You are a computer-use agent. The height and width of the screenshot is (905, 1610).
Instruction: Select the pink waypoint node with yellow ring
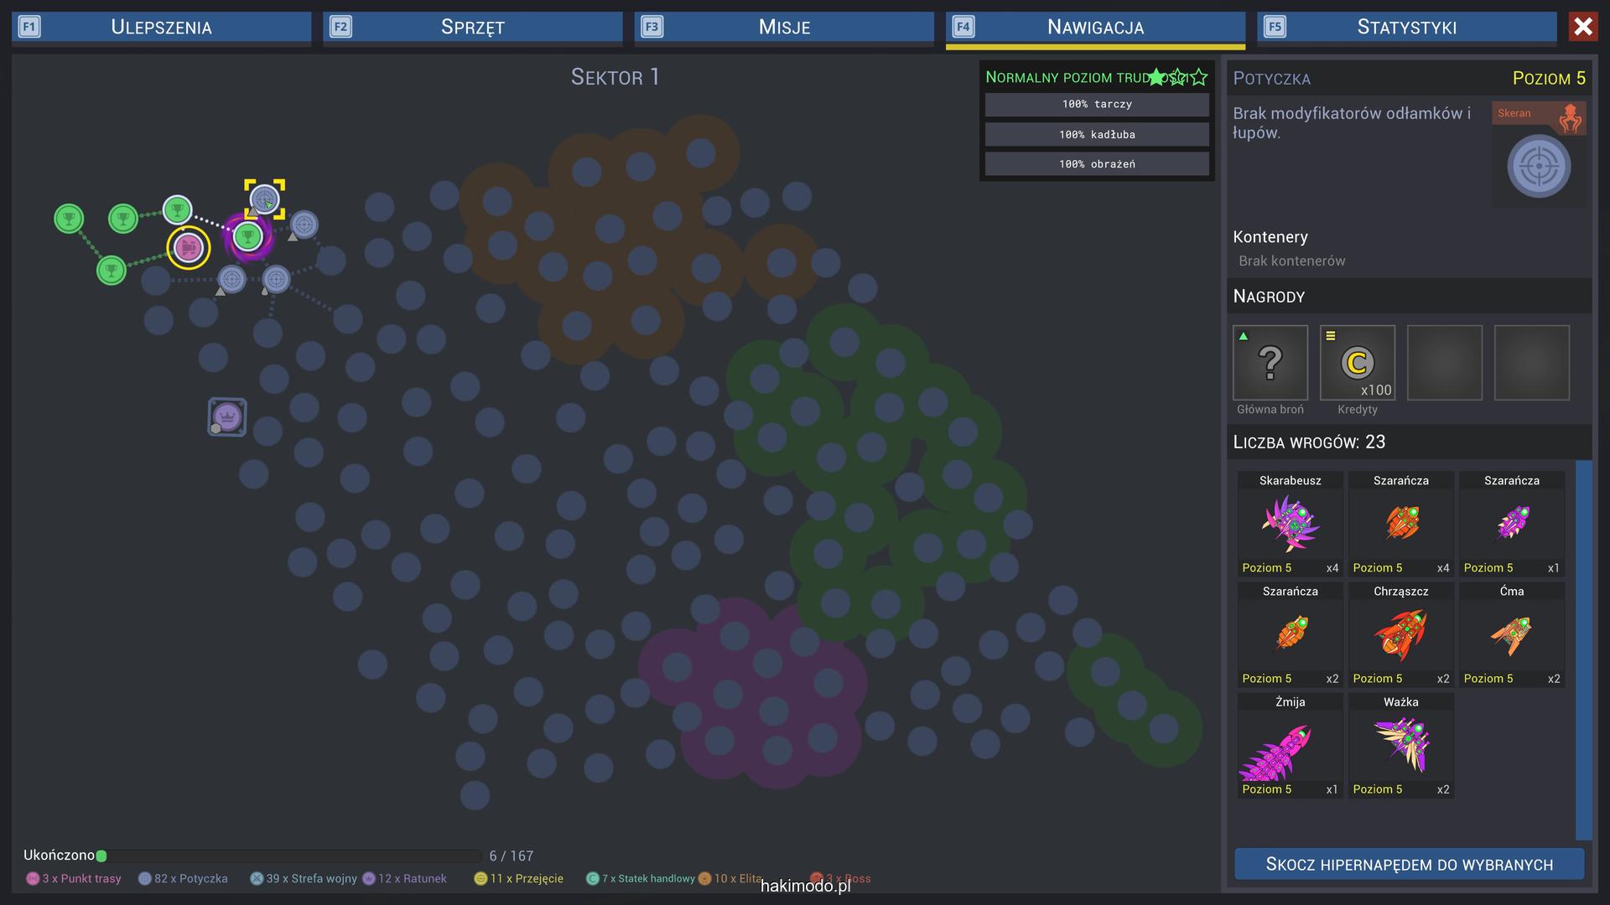[188, 247]
